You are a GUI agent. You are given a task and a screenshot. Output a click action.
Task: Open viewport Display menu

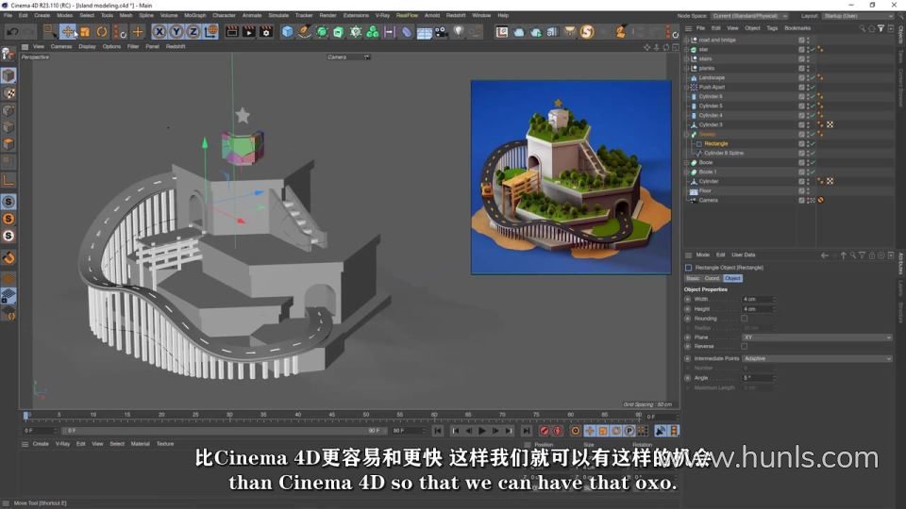[x=87, y=46]
